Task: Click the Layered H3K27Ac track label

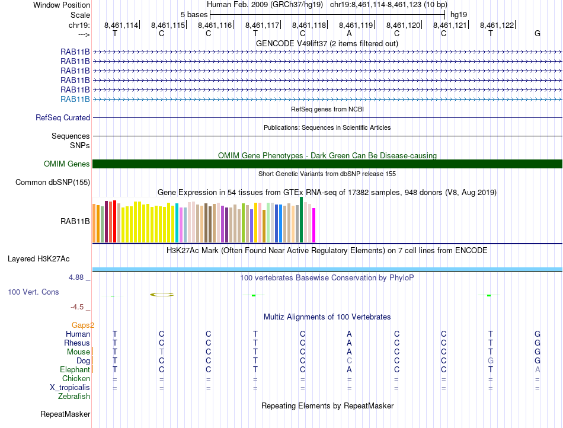Action: click(x=39, y=259)
